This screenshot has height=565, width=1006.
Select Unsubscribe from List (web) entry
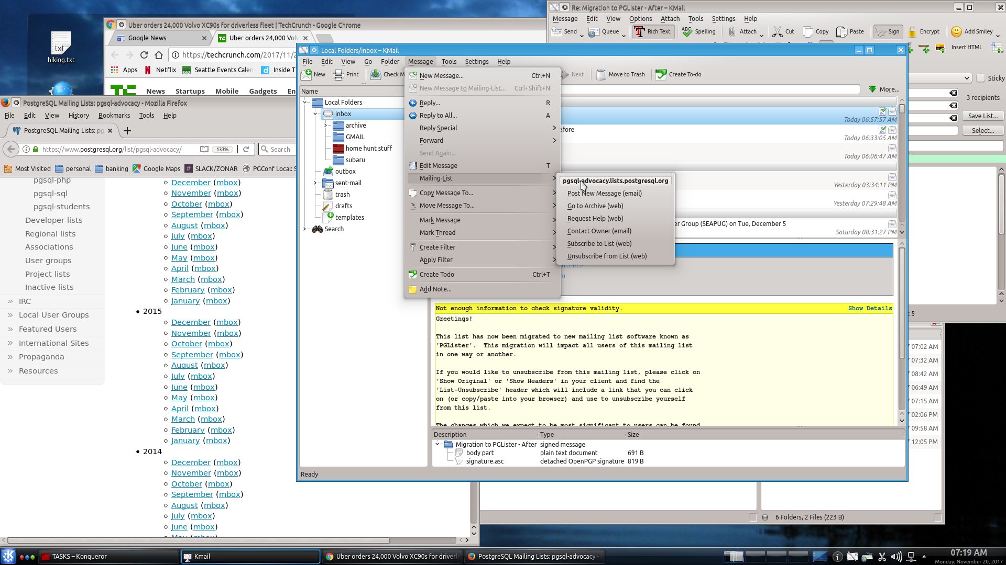[607, 256]
